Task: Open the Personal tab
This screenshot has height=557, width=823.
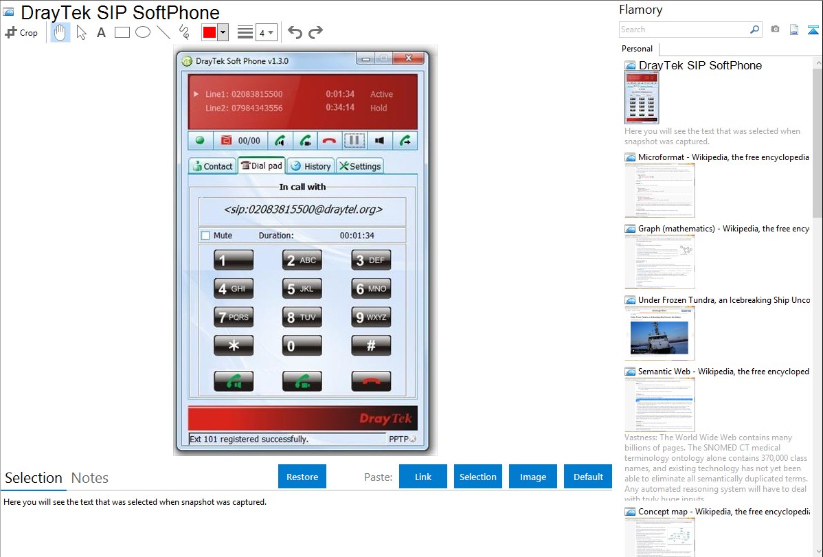Action: tap(638, 49)
